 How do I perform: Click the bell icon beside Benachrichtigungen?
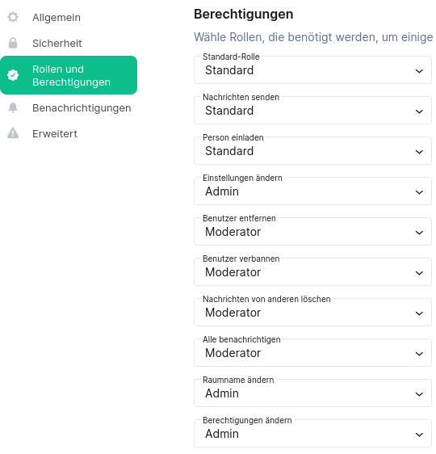[x=13, y=107]
